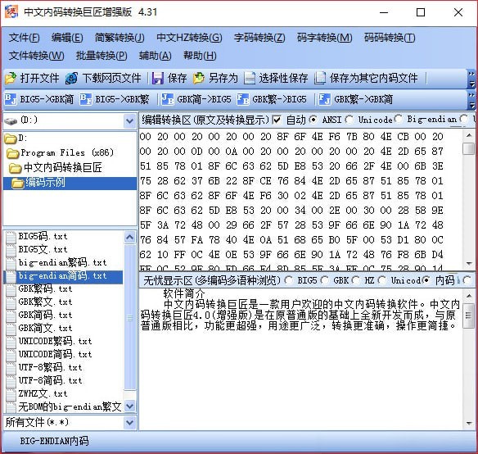Click hex editor scroll up arrow
Screen dimensions: 478x454
tap(469, 135)
